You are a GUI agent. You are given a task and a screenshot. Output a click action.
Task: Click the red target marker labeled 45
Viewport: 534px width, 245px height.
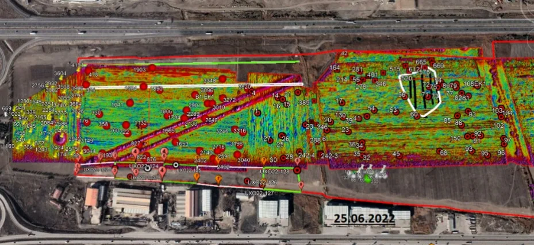399,156
